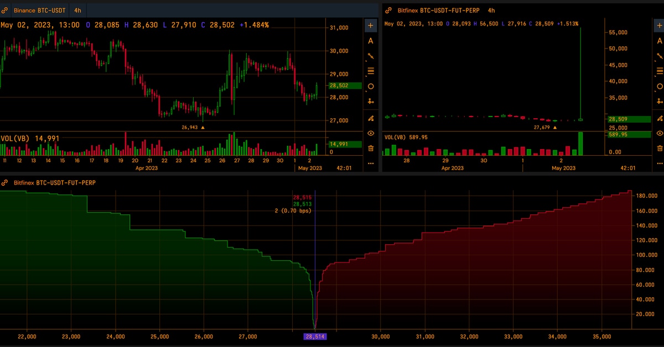
Task: Click the link icon in the depth chart header
Action: [5, 182]
